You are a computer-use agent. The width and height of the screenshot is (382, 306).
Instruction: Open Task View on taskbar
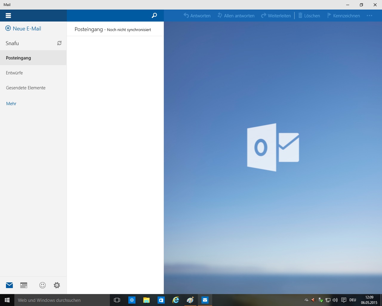coord(117,300)
